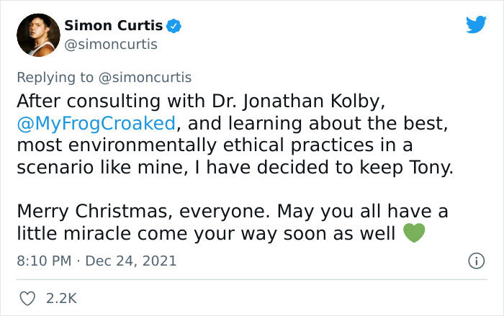Click the Twitter bird logo
504x316 pixels.
coord(476,25)
